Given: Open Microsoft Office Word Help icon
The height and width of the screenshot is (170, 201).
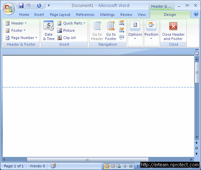Looking at the screenshot, I should point(196,14).
